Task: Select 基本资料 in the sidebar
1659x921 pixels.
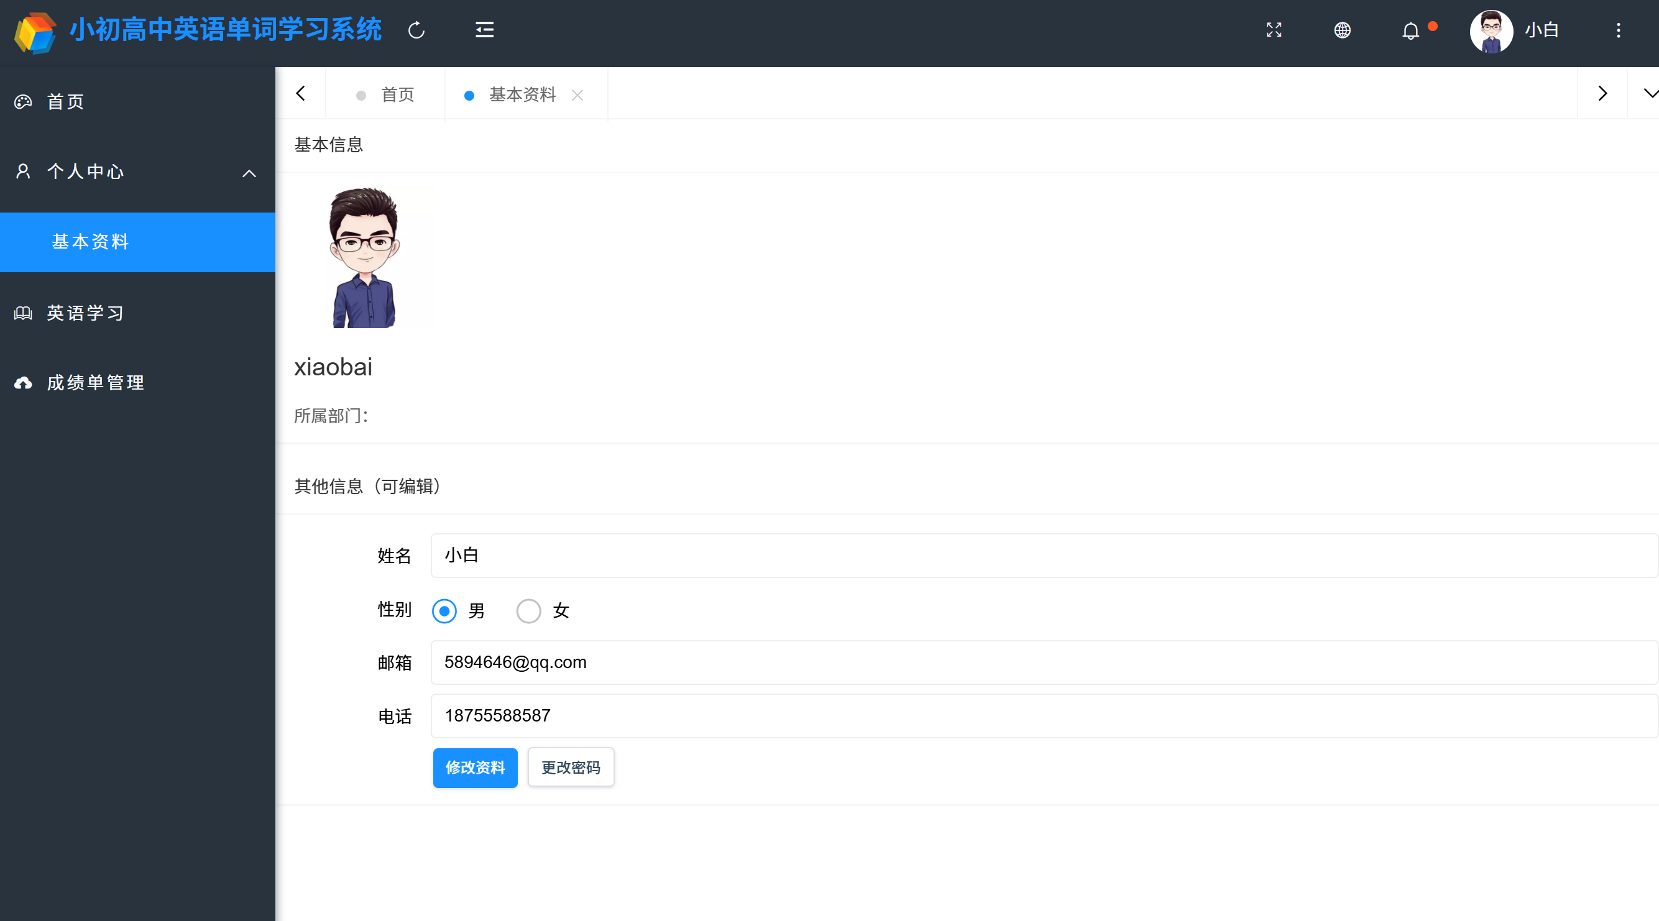Action: 90,242
